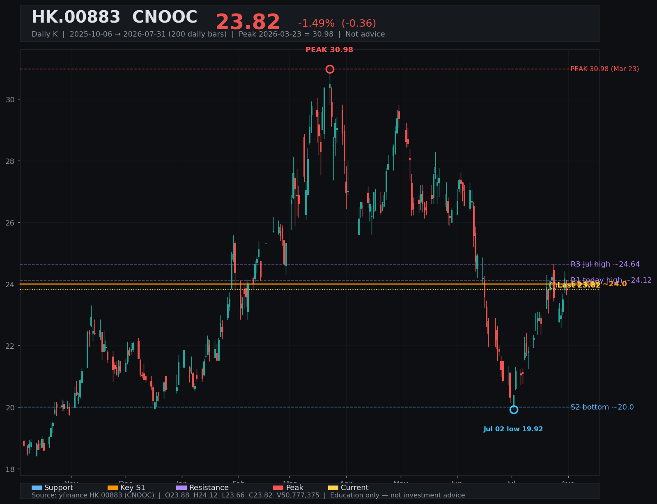
Task: Click the "Current" legend label
Action: click(x=355, y=488)
